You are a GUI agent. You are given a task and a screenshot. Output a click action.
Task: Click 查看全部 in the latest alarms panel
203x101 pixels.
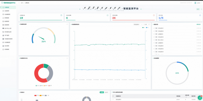click(x=198, y=24)
